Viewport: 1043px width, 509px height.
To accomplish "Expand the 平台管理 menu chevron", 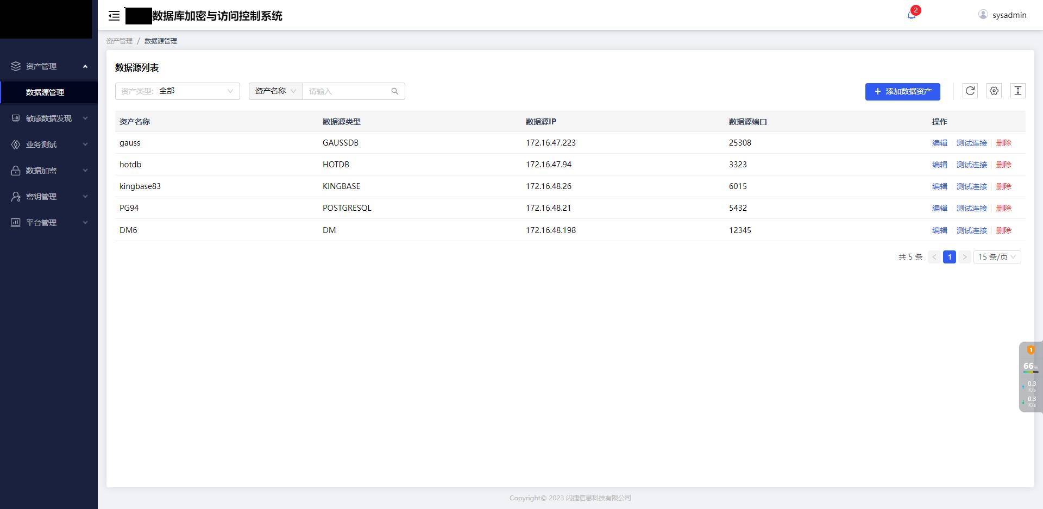I will tap(85, 223).
